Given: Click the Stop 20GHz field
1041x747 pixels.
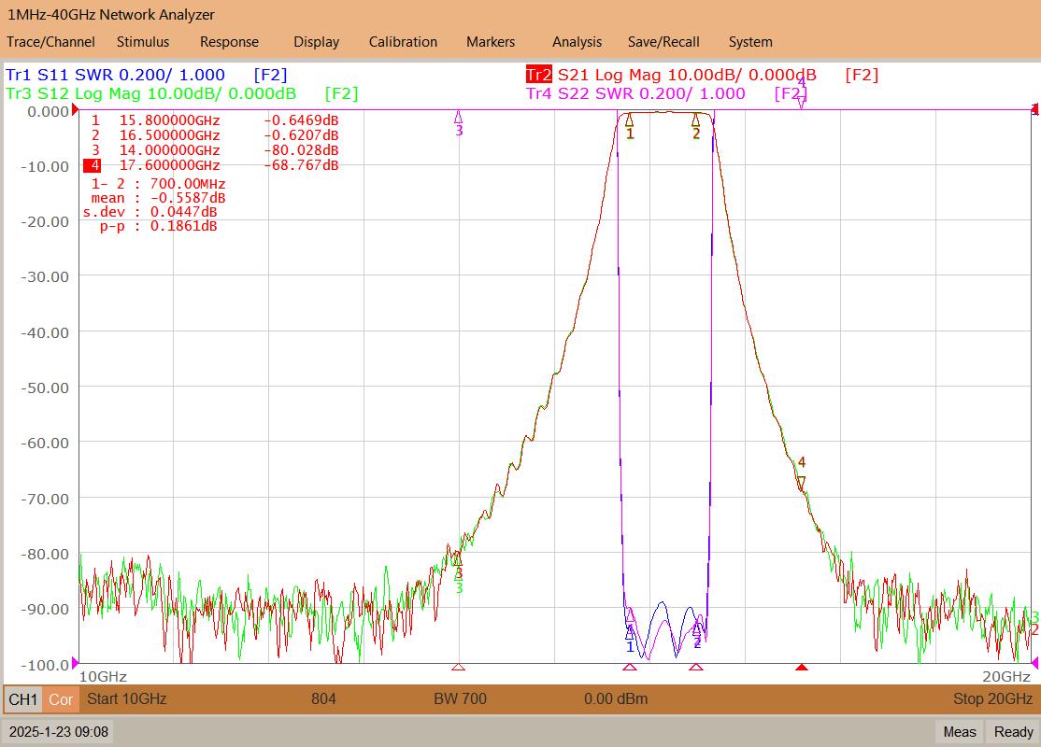Looking at the screenshot, I should (x=992, y=698).
